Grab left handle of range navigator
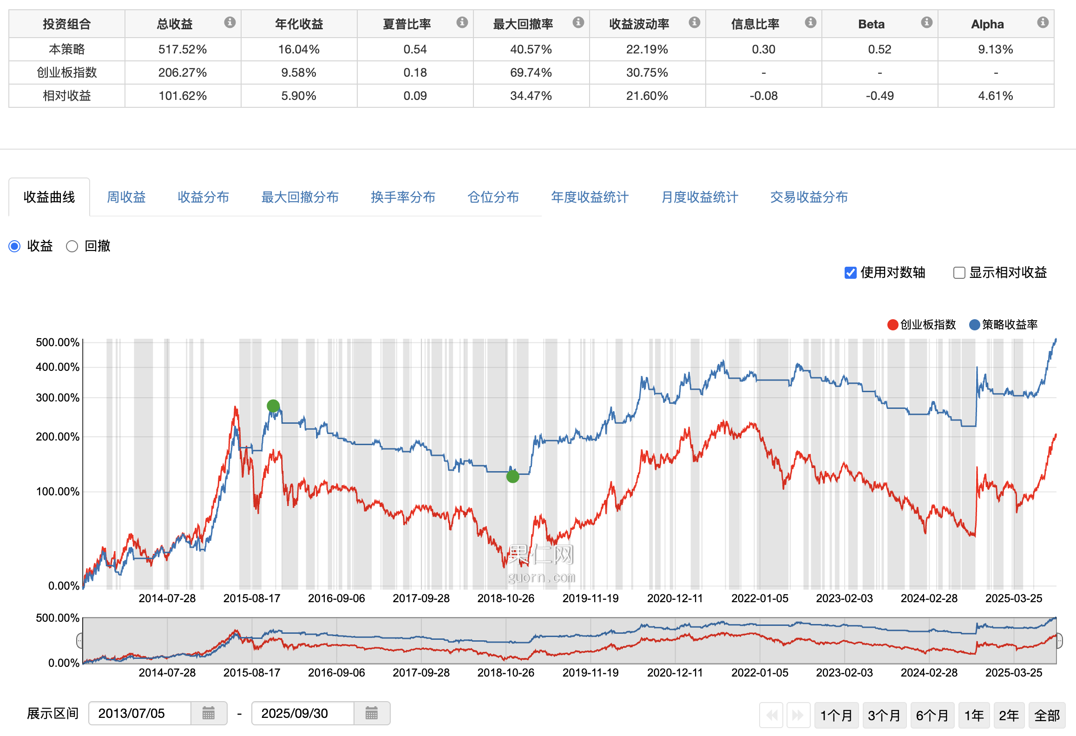Screen dimensions: 1076x736 pos(79,641)
